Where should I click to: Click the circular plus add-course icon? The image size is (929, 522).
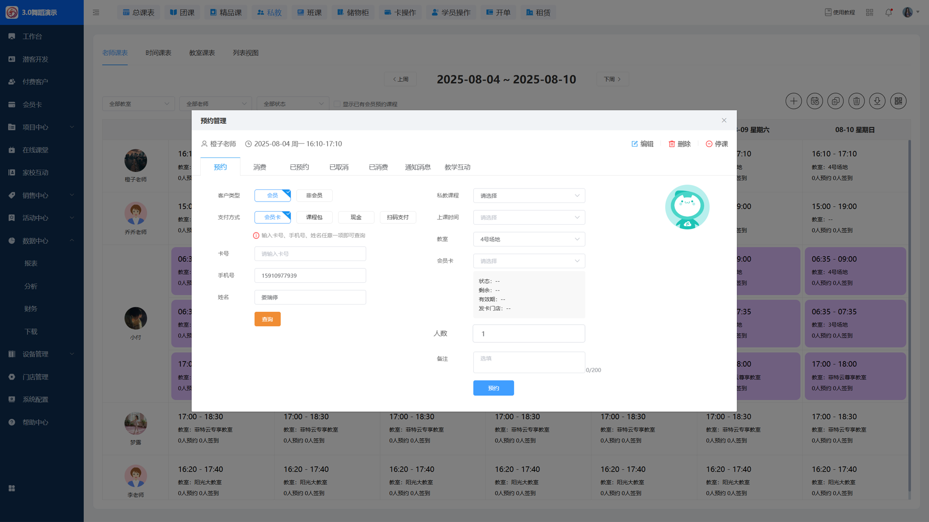(x=794, y=101)
